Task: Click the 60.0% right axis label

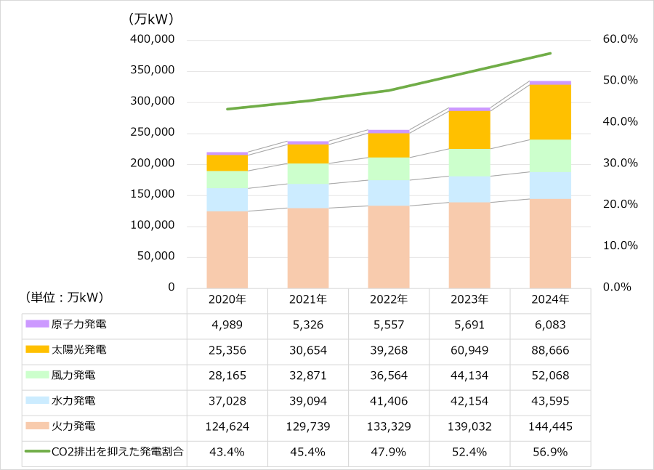Action: click(x=620, y=39)
